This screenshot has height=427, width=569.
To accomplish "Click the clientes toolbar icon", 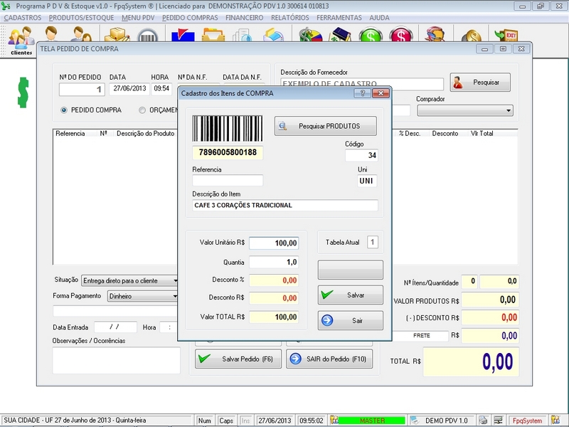I will point(21,38).
